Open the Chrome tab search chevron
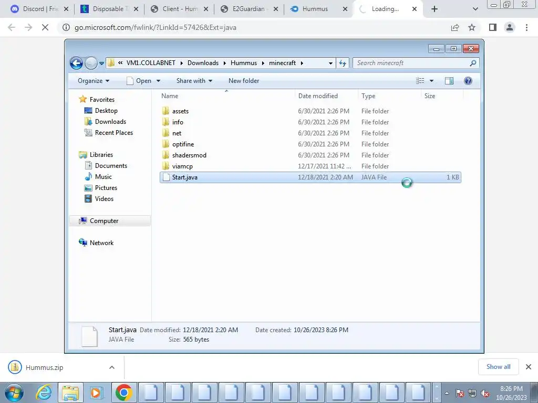The width and height of the screenshot is (538, 403). click(x=475, y=9)
